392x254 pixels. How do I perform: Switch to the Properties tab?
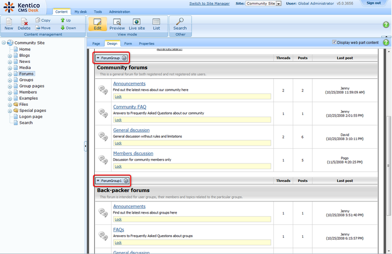146,44
